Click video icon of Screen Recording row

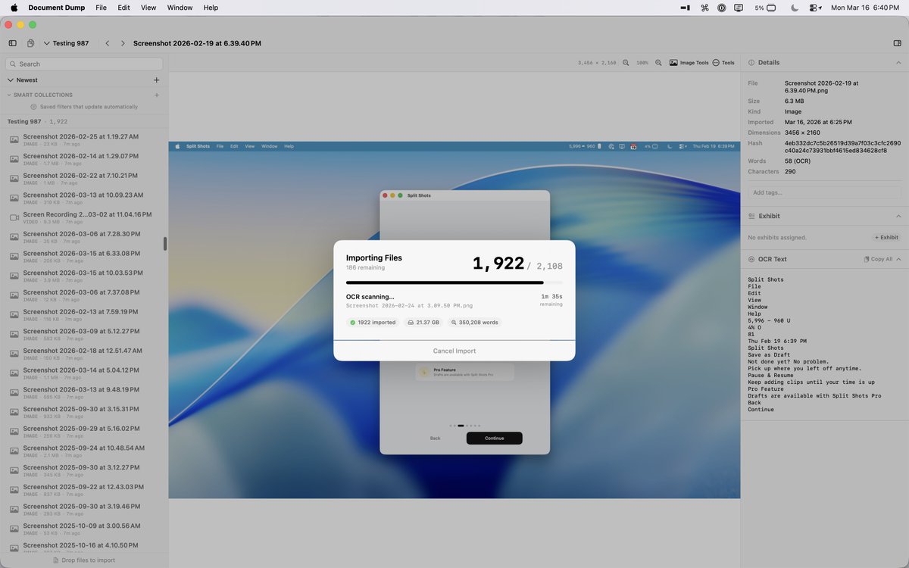[x=14, y=218]
